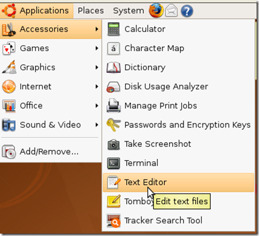Screen dimensions: 259x236
Task: Expand the Accessories submenu arrow
Action: tap(97, 29)
